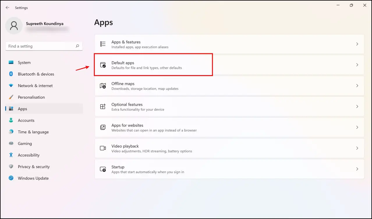
Task: Go back with the Settings back arrow
Action: [x=8, y=8]
